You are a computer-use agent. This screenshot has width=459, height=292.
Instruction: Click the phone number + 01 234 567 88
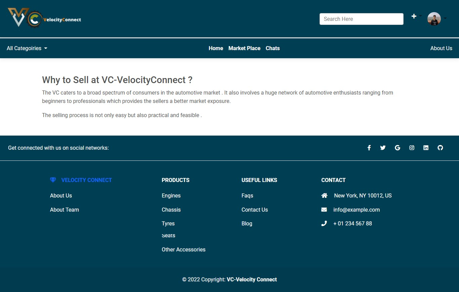(x=352, y=223)
